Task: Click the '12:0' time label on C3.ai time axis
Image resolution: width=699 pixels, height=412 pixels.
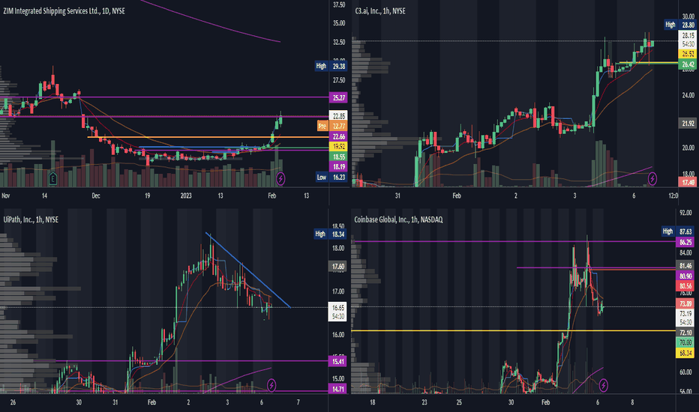Action: pyautogui.click(x=673, y=196)
